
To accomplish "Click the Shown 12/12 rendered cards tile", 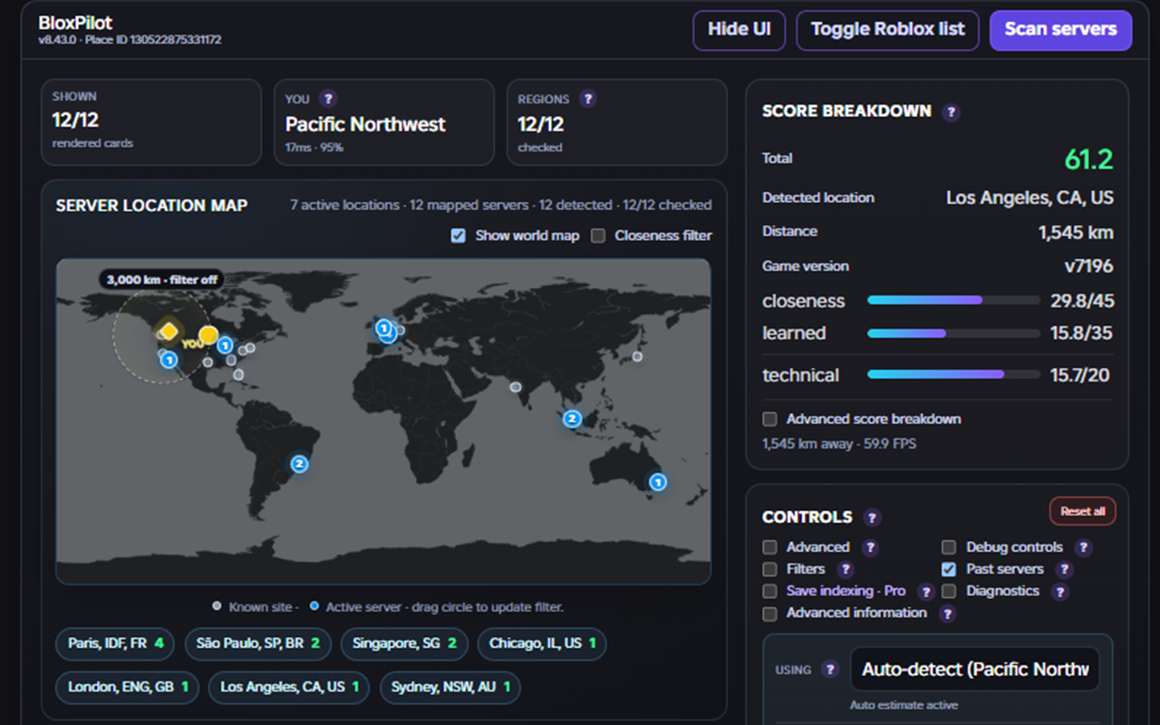I will (151, 122).
